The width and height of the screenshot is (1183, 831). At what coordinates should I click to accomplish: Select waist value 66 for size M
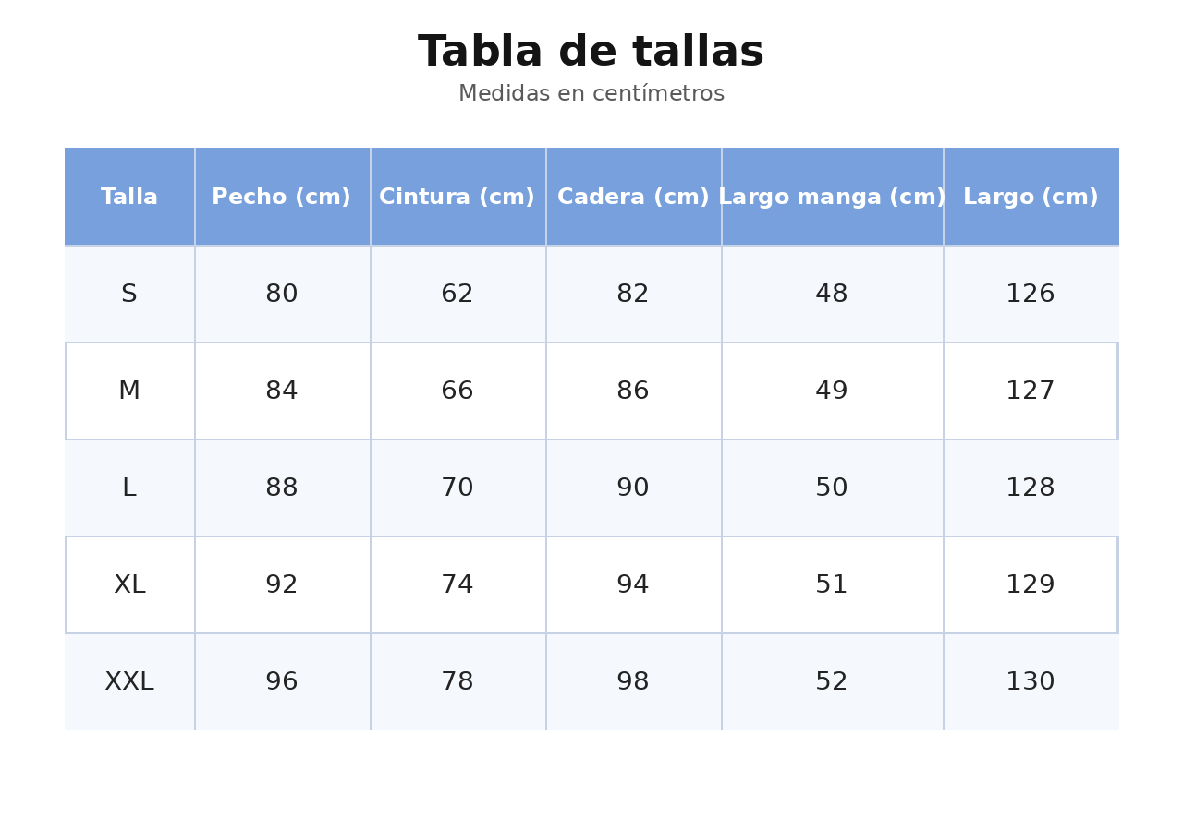click(457, 391)
